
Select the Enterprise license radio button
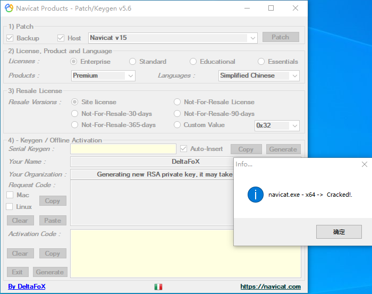[73, 62]
